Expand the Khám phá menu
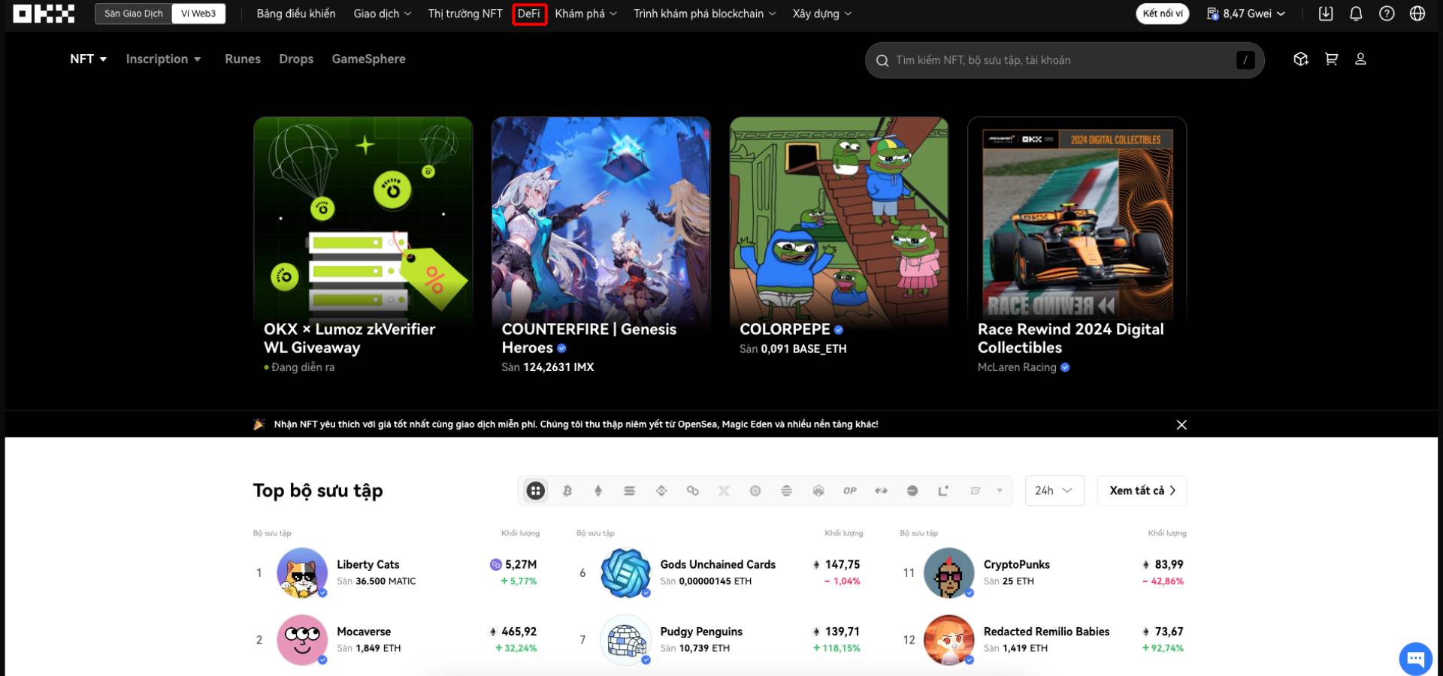This screenshot has height=676, width=1443. (x=586, y=14)
